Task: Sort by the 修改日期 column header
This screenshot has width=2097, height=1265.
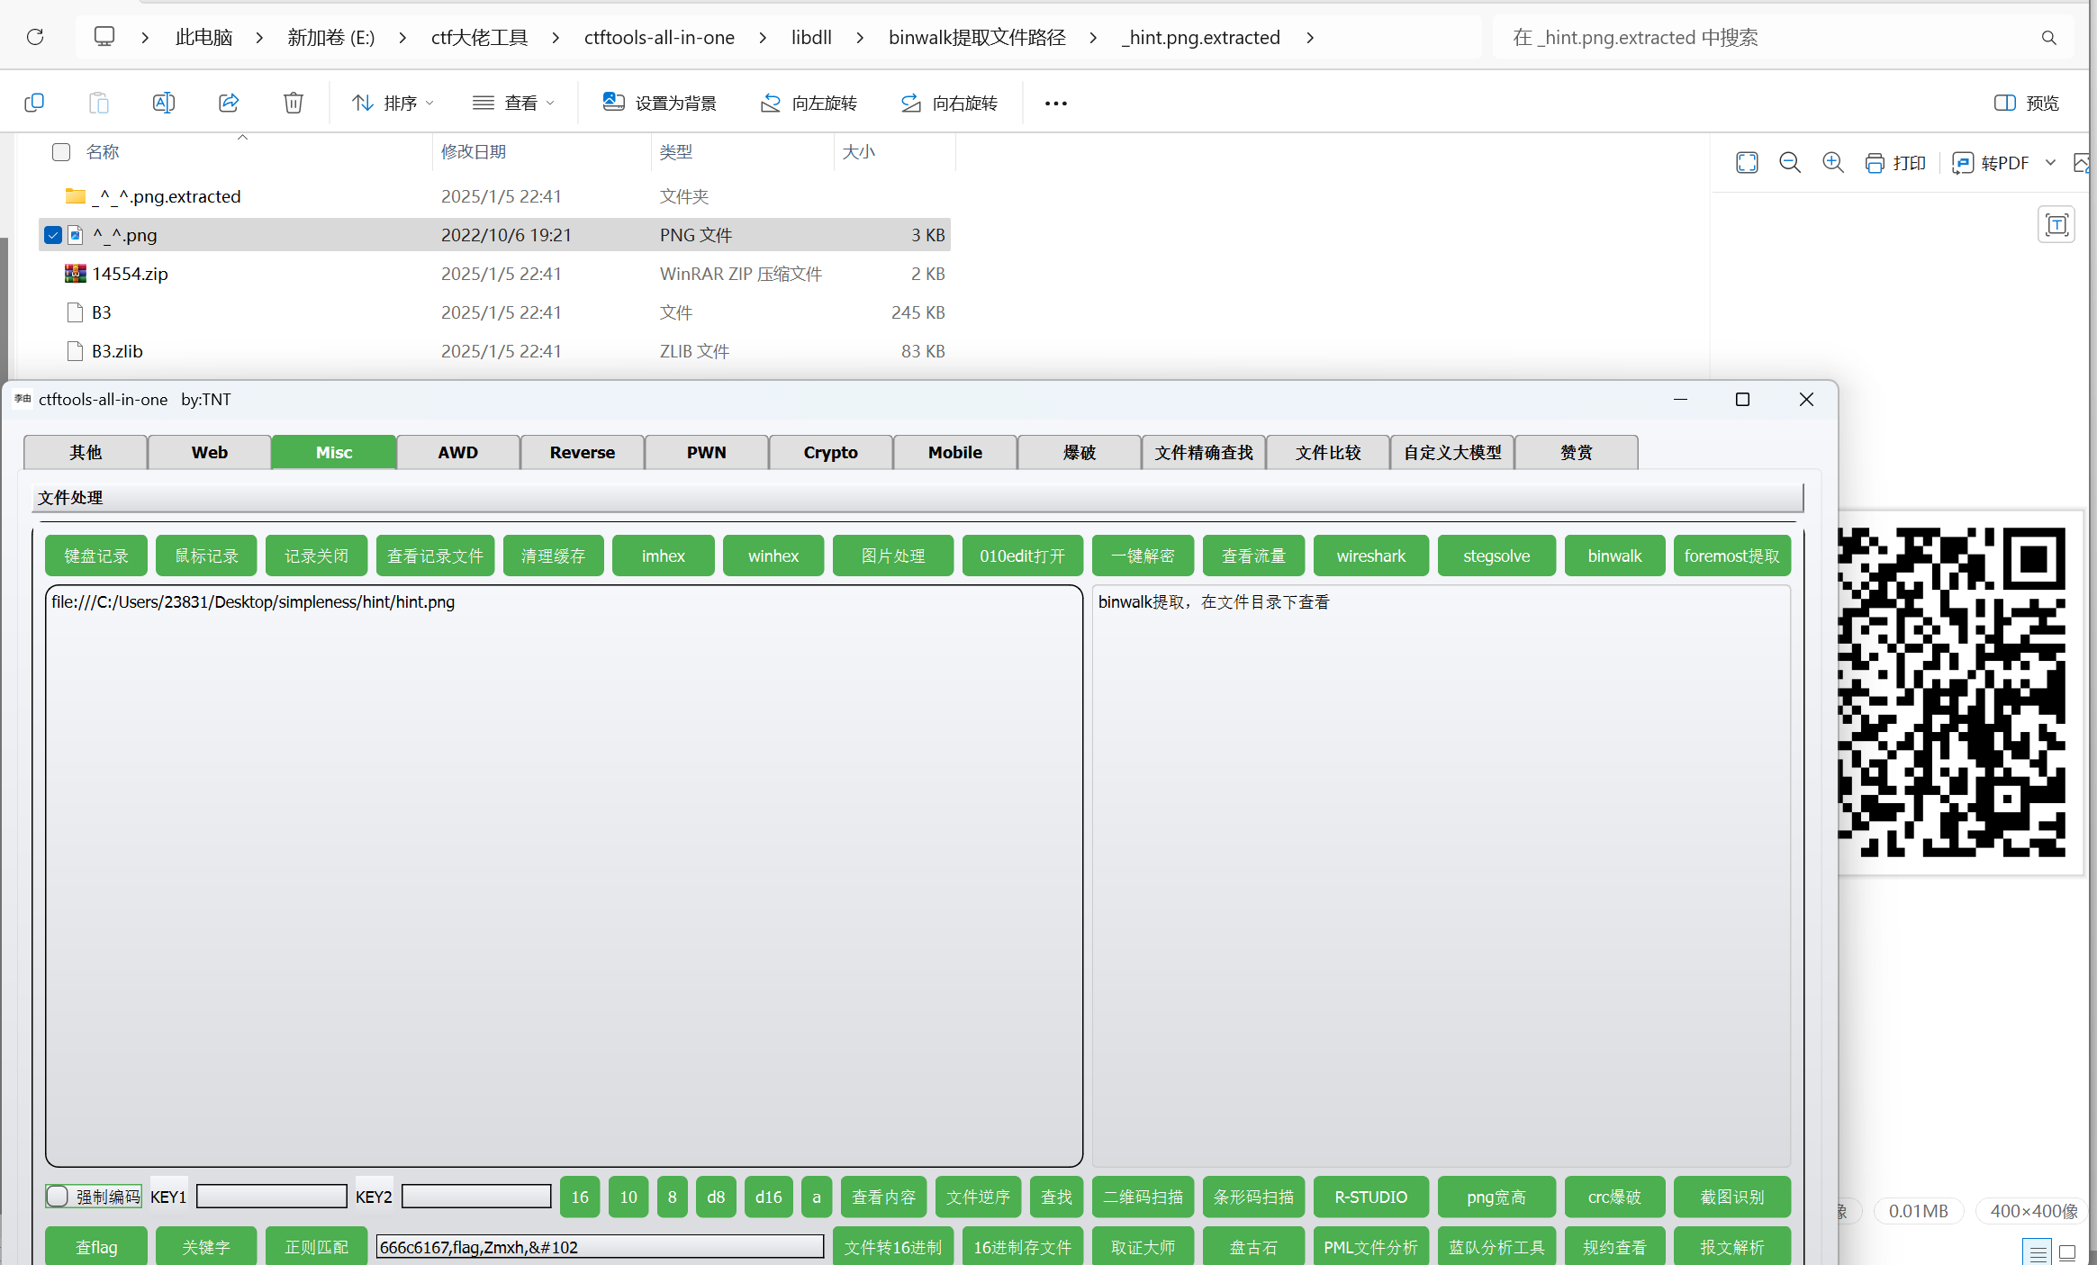Action: coord(474,152)
